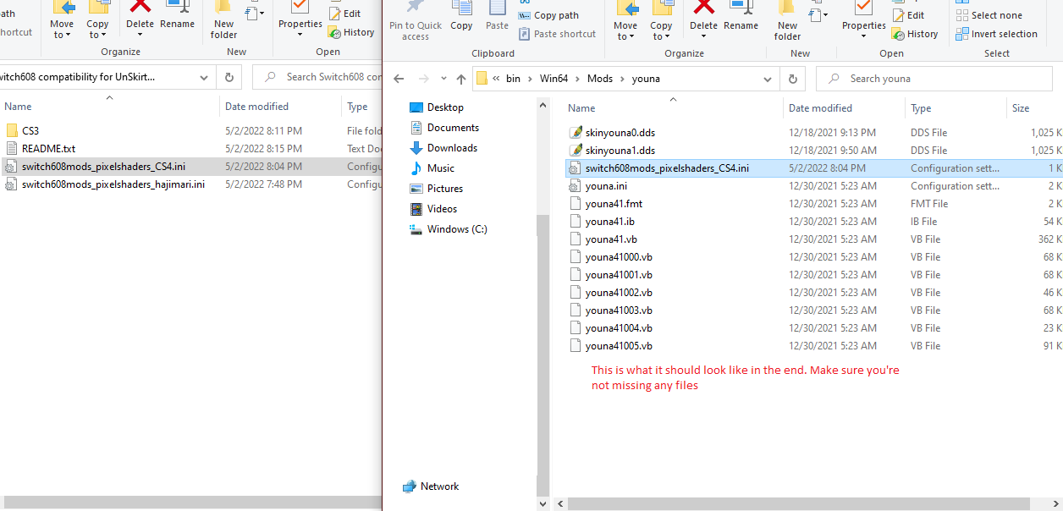The height and width of the screenshot is (511, 1063).
Task: Click Up arrow in right window
Action: click(x=460, y=79)
